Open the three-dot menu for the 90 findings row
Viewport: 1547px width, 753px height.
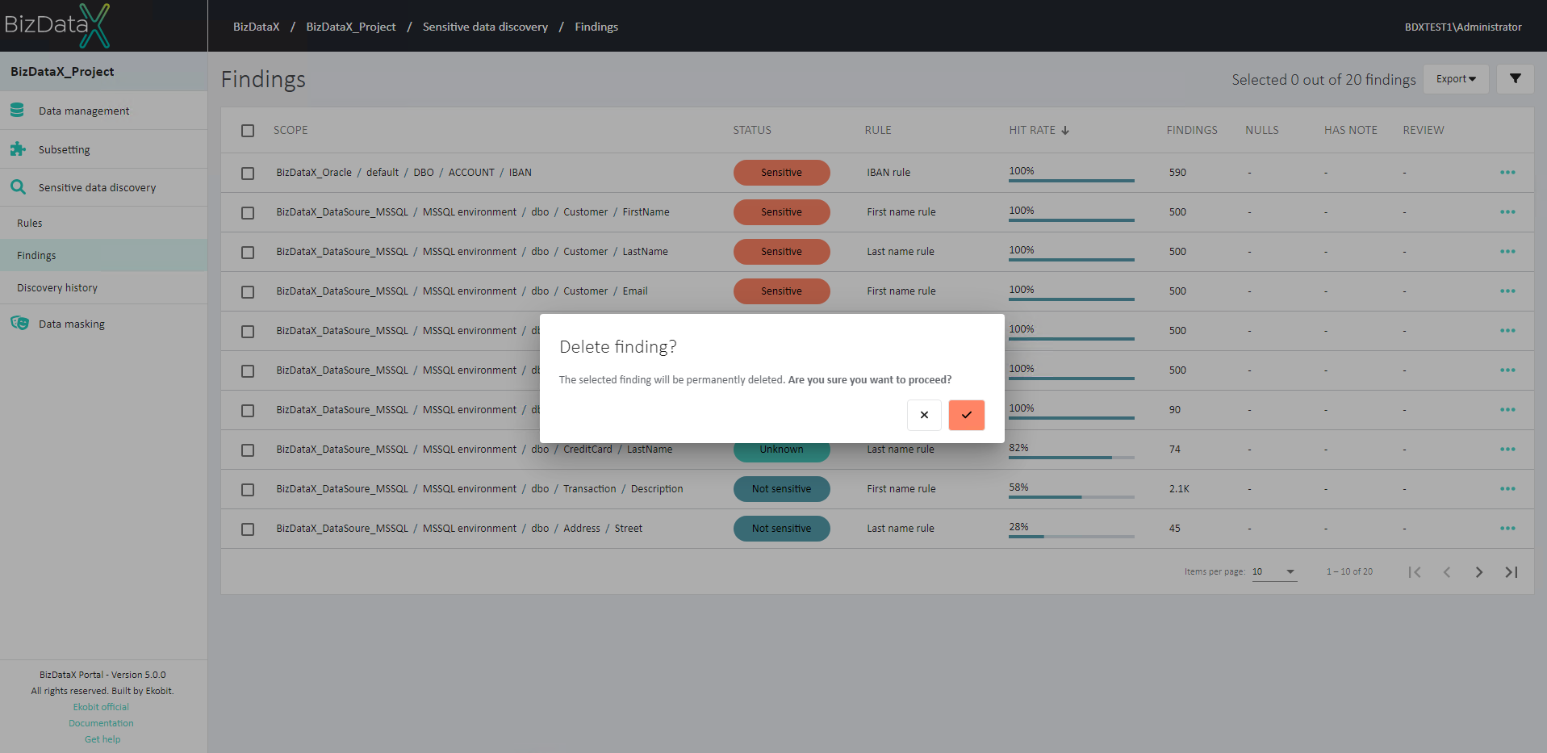coord(1507,410)
